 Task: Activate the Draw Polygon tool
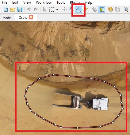[x=79, y=10]
